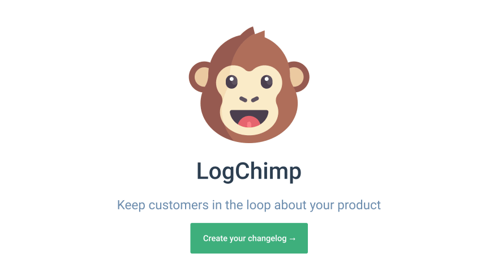Click the LogChimp monkey logo face
Viewport: 498px width, 280px height.
[x=249, y=85]
